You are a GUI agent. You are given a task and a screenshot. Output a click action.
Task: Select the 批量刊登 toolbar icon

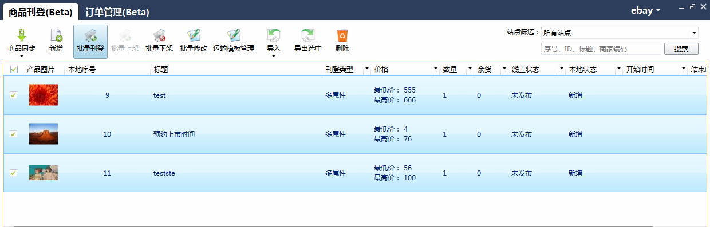tap(90, 35)
